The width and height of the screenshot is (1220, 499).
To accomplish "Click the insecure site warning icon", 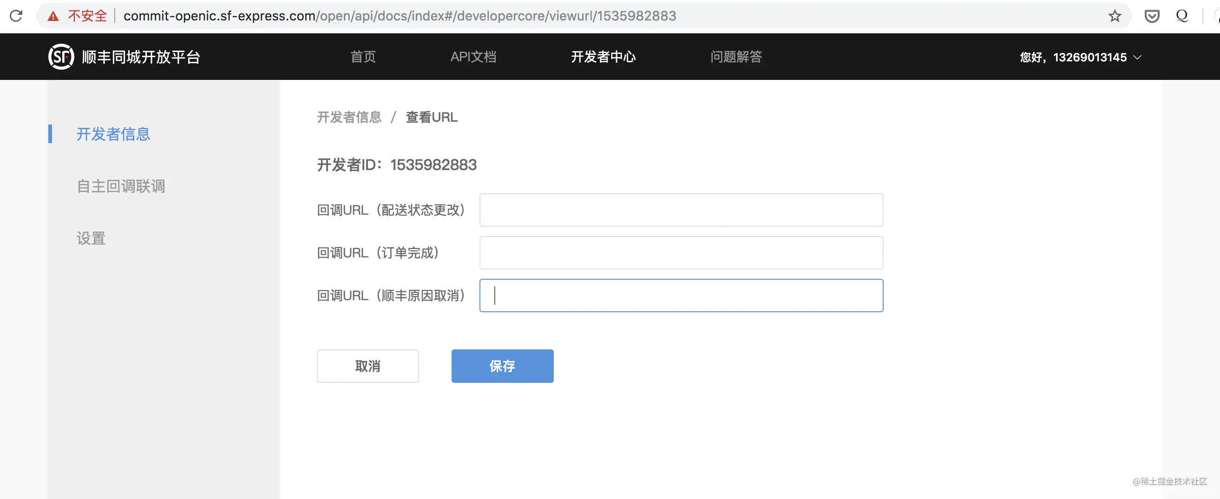I will click(x=53, y=17).
